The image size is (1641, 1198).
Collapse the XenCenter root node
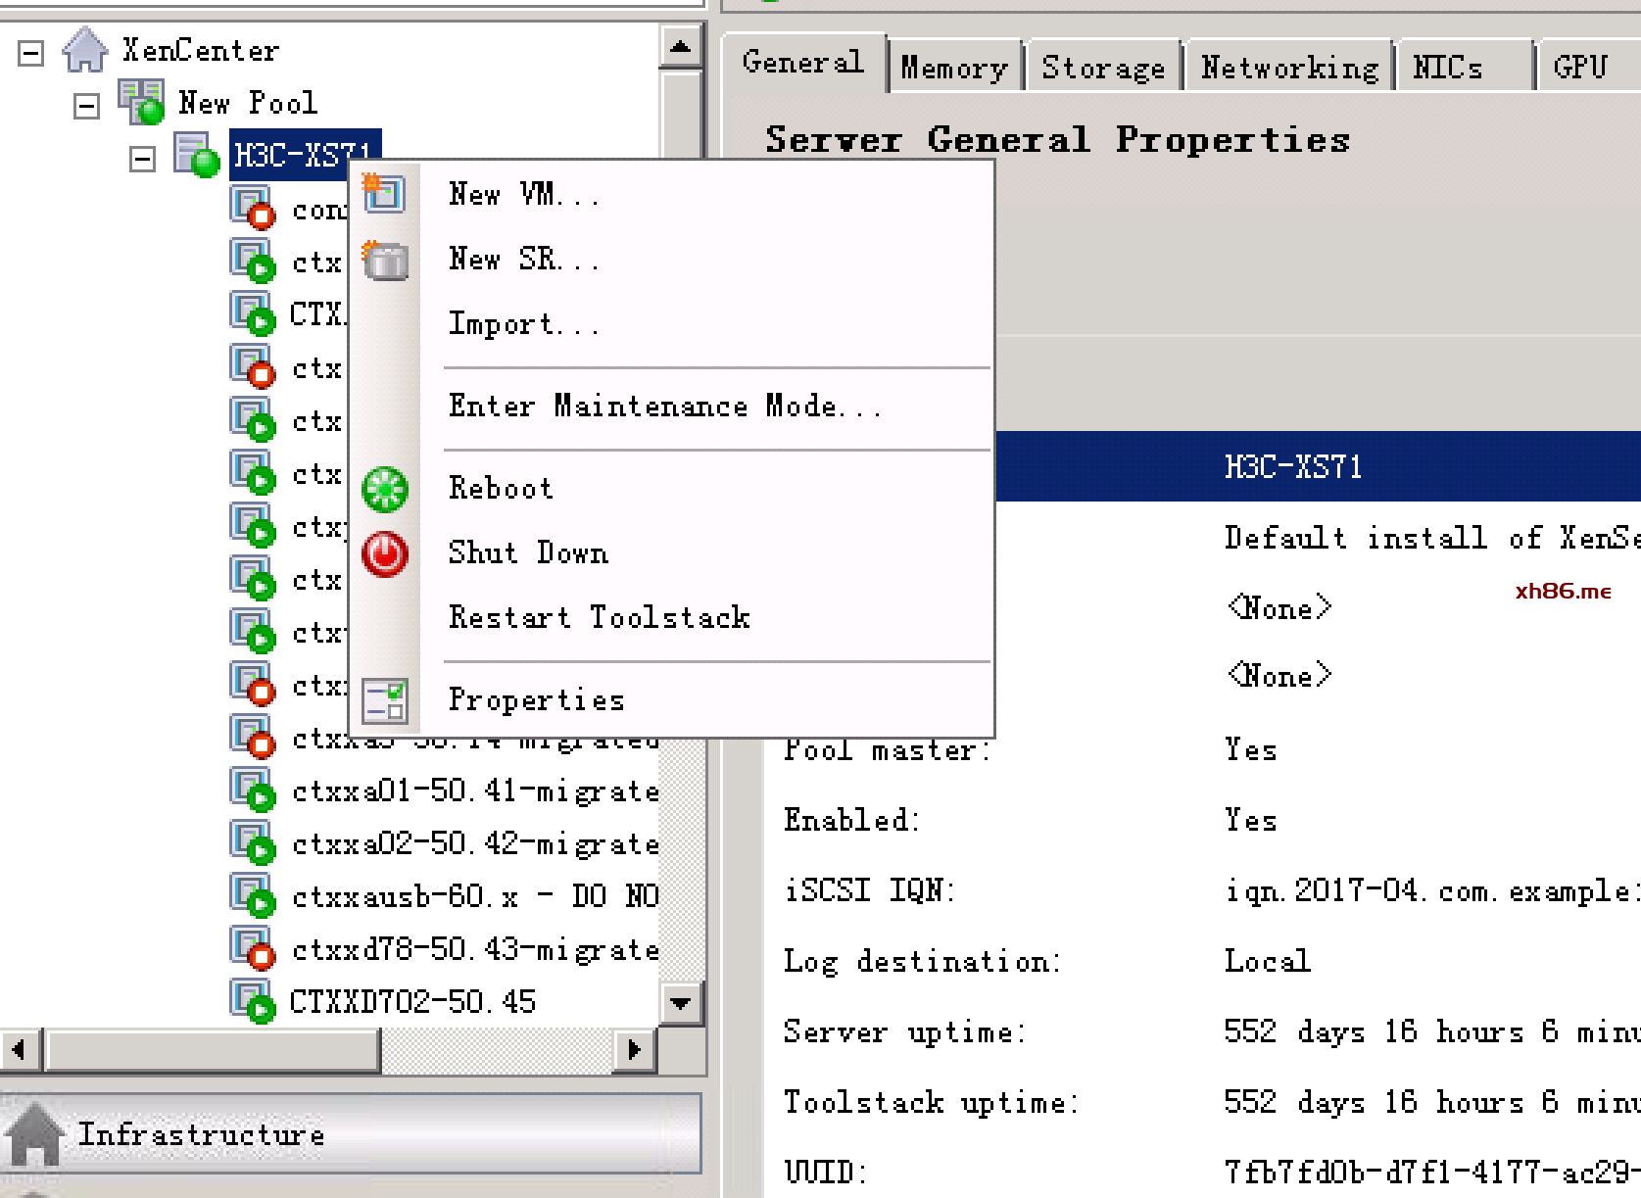[x=31, y=52]
